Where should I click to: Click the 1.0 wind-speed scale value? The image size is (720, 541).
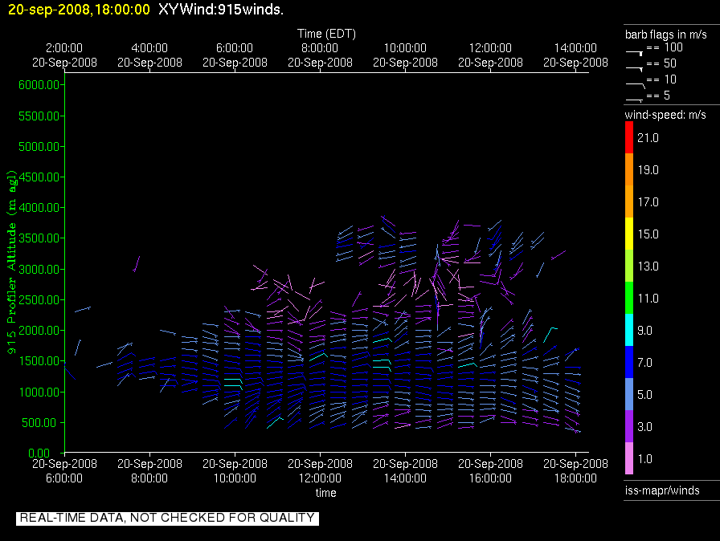click(x=644, y=459)
